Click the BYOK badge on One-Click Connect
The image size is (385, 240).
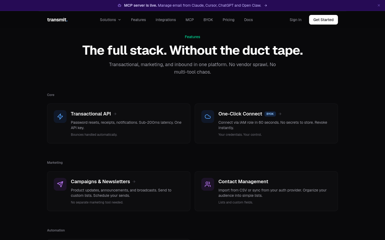pyautogui.click(x=270, y=114)
